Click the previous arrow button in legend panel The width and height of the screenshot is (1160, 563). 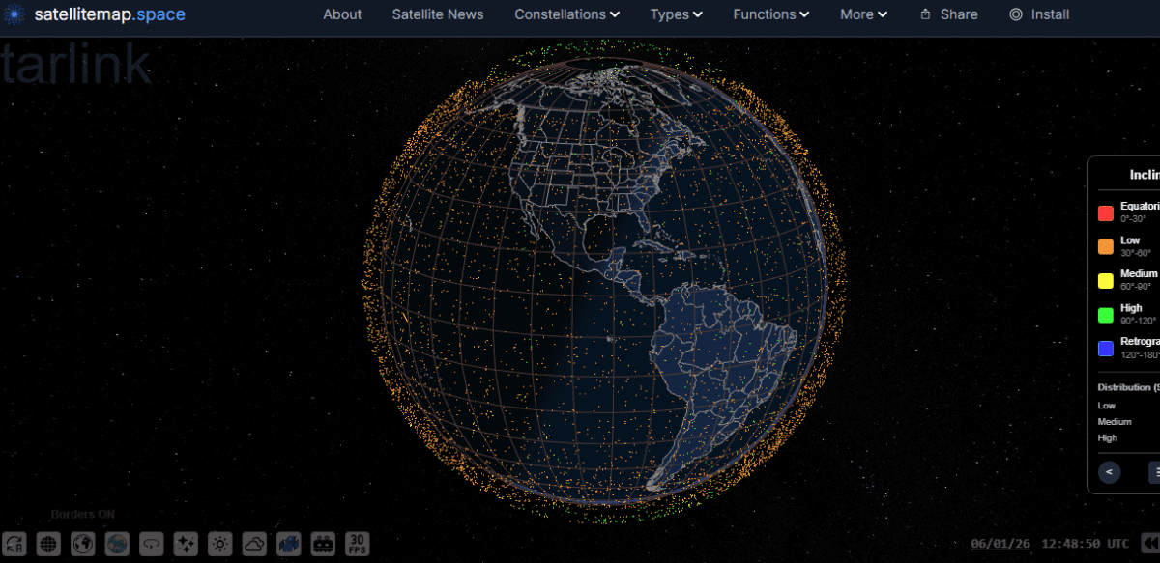pos(1110,472)
